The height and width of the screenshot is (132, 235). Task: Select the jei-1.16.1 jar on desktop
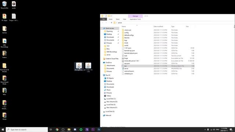[88, 67]
